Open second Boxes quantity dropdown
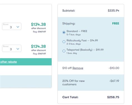This screenshot has width=132, height=105. pyautogui.click(x=12, y=48)
